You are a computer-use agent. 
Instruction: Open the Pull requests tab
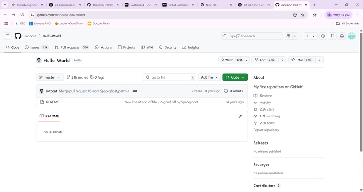click(72, 47)
